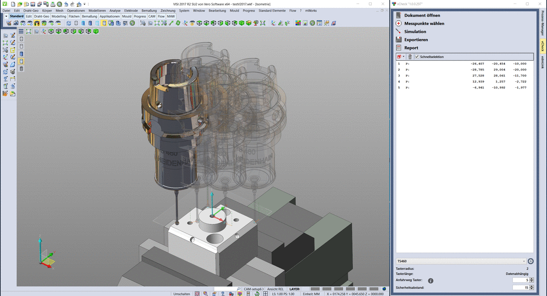Click the grid icon in the bottom status bar
The image size is (547, 296).
pos(265,294)
